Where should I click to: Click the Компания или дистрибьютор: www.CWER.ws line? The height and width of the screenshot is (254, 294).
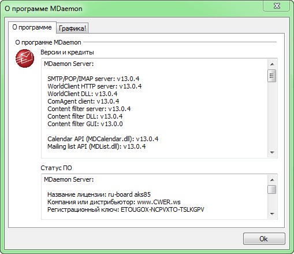(x=114, y=202)
